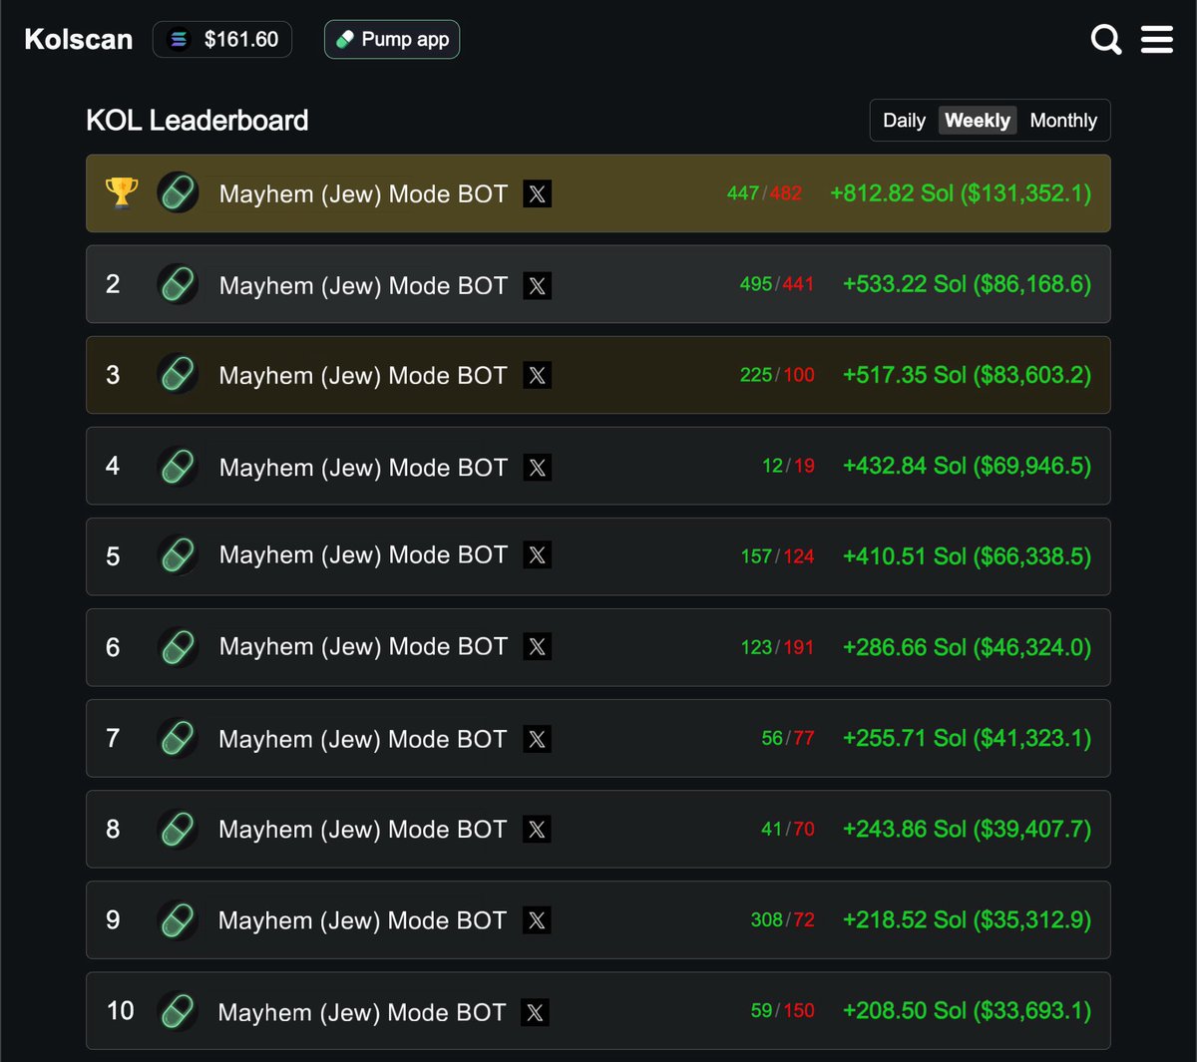
Task: Open rank 10 Mayhem (Jew) Mode BOT name
Action: click(x=362, y=1013)
